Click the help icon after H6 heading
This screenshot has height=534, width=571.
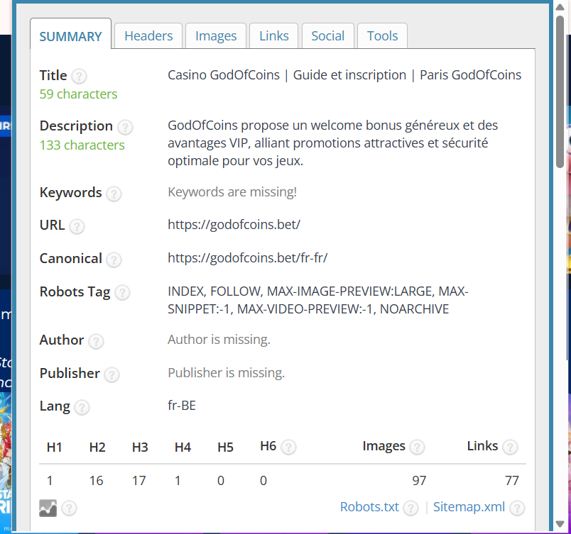point(289,447)
